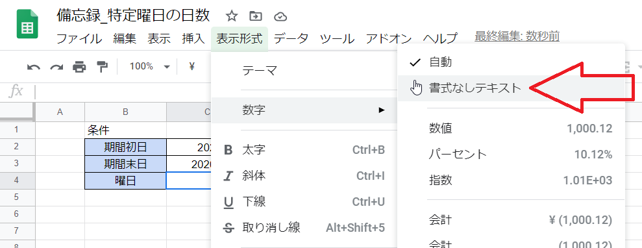This screenshot has width=642, height=248.
Task: Select the 自動 number format
Action: [x=512, y=62]
